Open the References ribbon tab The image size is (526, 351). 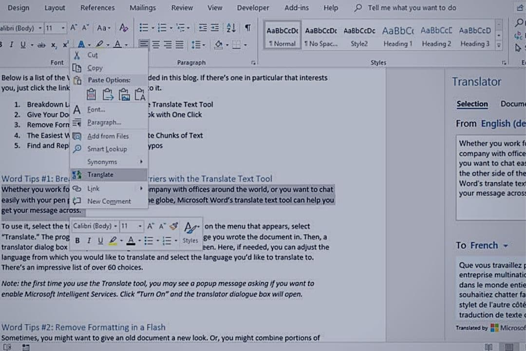97,8
